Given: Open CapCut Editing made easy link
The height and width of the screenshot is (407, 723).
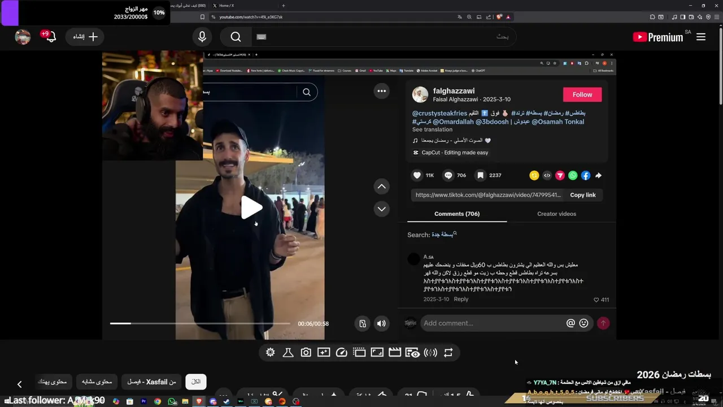Looking at the screenshot, I should (451, 153).
